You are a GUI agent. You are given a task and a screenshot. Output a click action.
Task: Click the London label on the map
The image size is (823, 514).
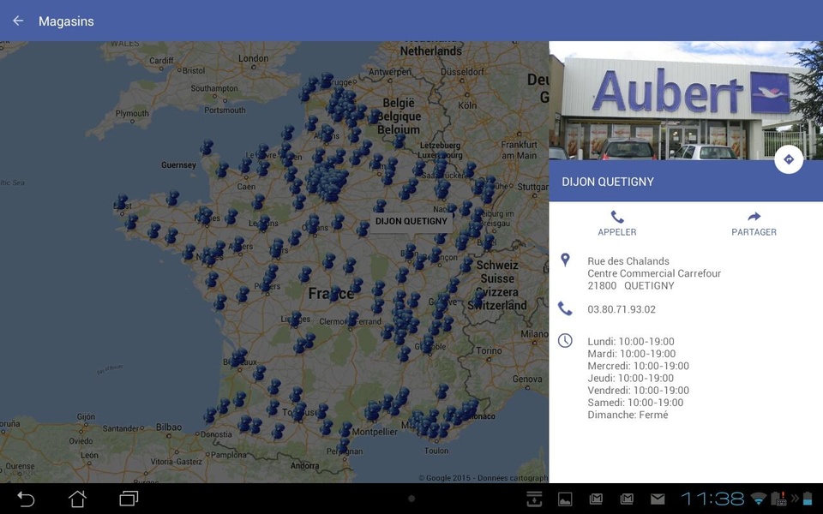[254, 58]
